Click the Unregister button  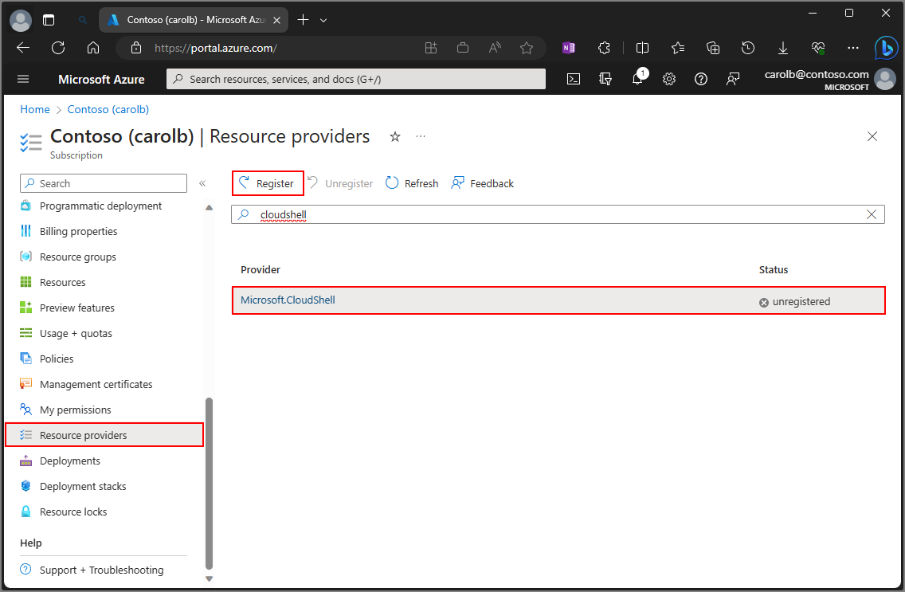coord(340,183)
